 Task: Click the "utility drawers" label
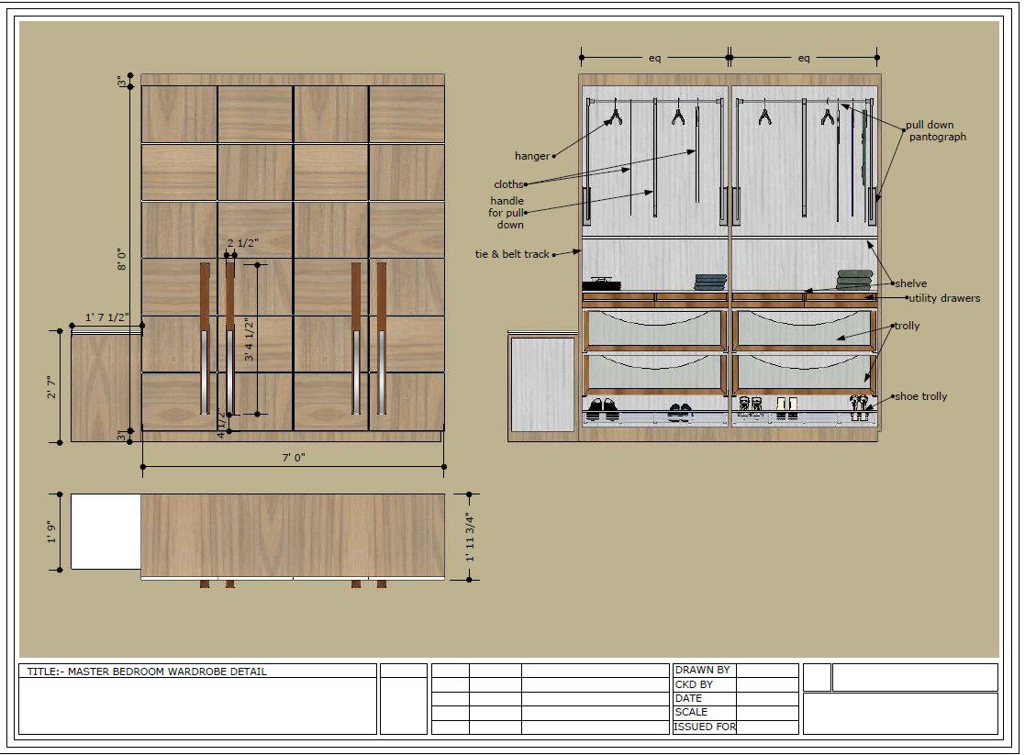tap(944, 298)
